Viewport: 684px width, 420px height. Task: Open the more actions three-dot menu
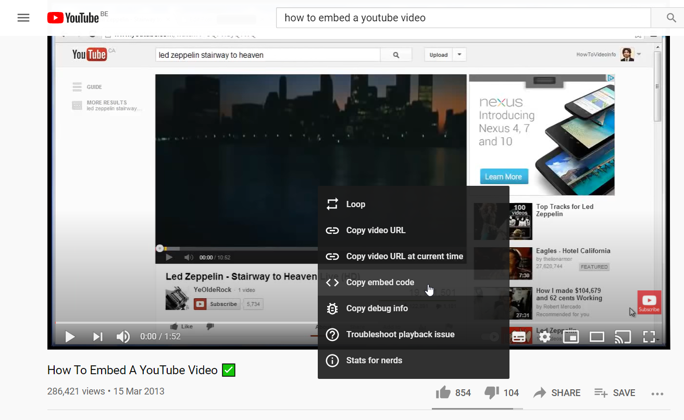(x=657, y=393)
